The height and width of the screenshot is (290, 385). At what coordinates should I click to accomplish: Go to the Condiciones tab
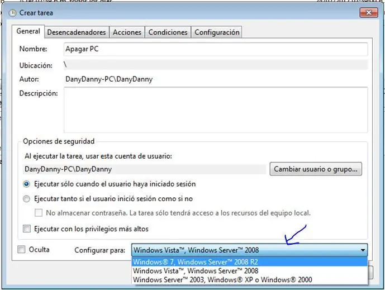click(168, 32)
